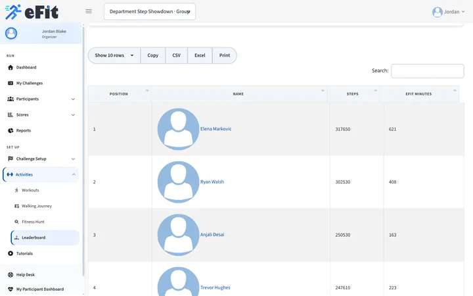Click the STEPS column header
Viewport: 473px width, 296px height.
(352, 94)
